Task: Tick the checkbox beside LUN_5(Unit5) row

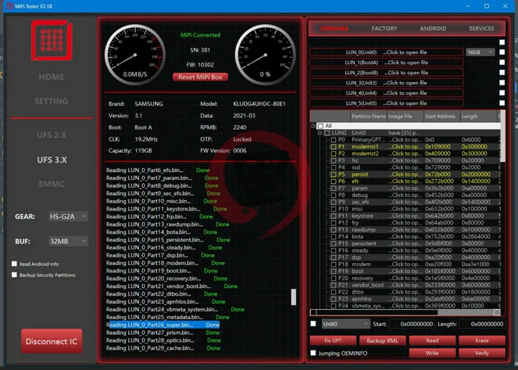Action: pyautogui.click(x=502, y=103)
